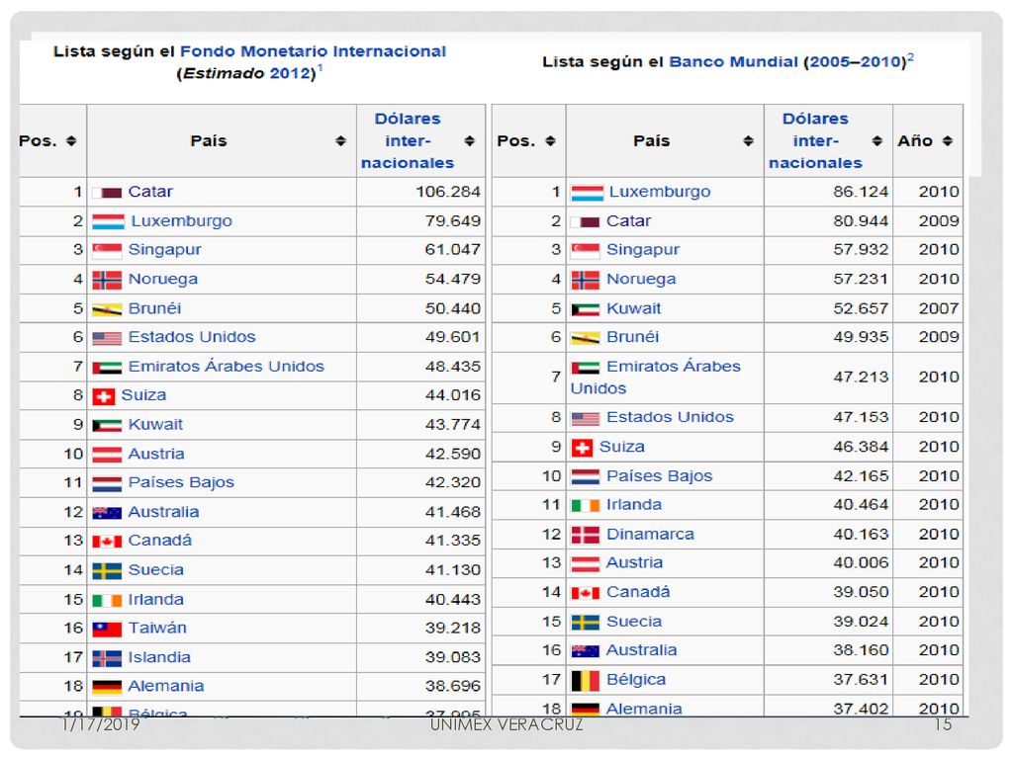Select the Estados Unidos flag beside 49.601
Viewport: 1013px width, 759px height.
click(x=107, y=338)
